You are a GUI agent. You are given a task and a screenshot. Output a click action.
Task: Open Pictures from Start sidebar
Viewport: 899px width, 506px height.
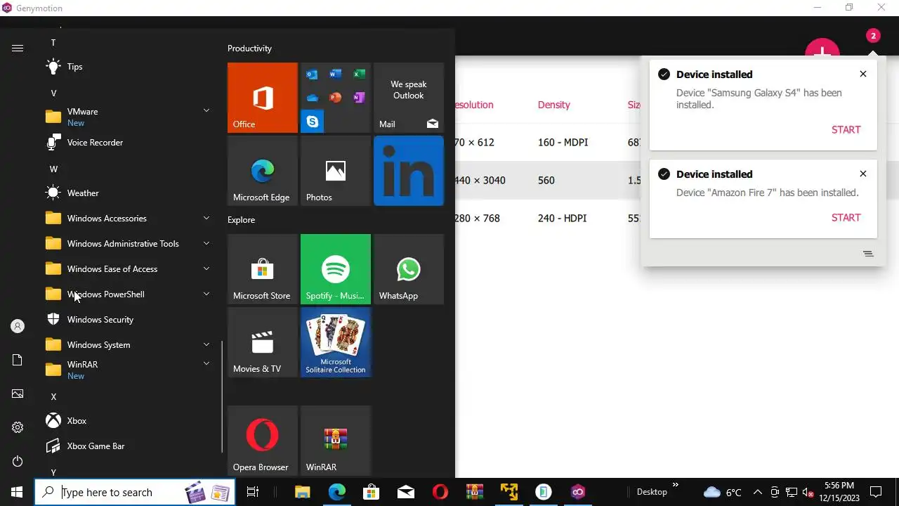pos(18,394)
